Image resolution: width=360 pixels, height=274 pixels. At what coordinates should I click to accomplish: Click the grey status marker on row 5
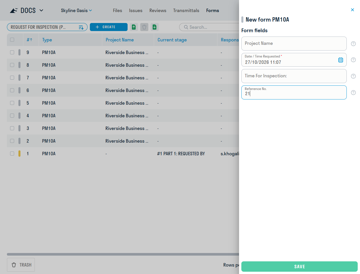click(x=20, y=103)
